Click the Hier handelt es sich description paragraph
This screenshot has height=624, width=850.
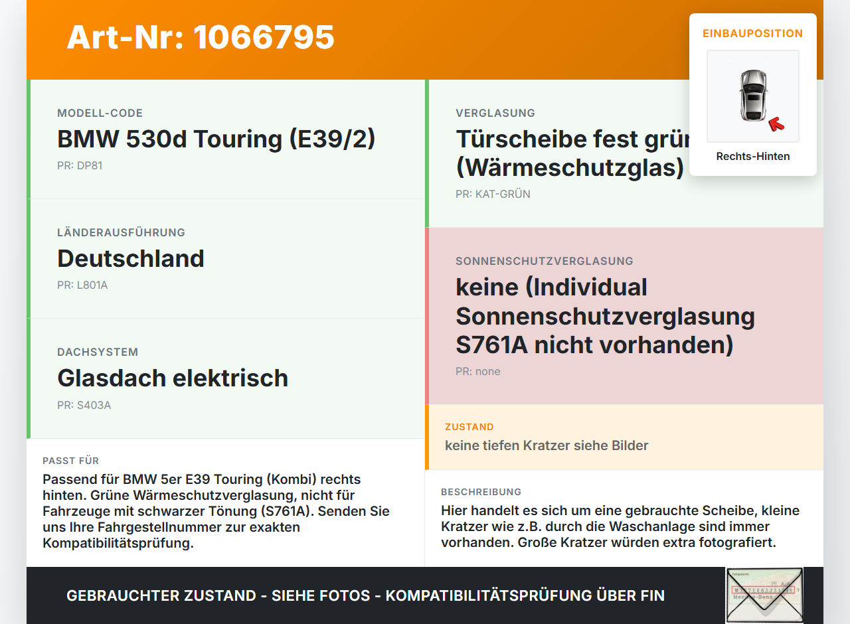pyautogui.click(x=620, y=526)
